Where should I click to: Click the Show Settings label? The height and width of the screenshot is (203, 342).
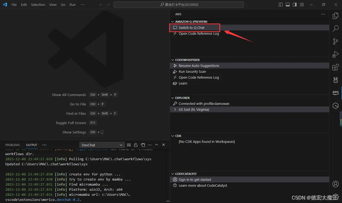pos(74,132)
